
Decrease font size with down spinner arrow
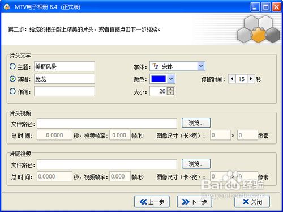pos(171,94)
